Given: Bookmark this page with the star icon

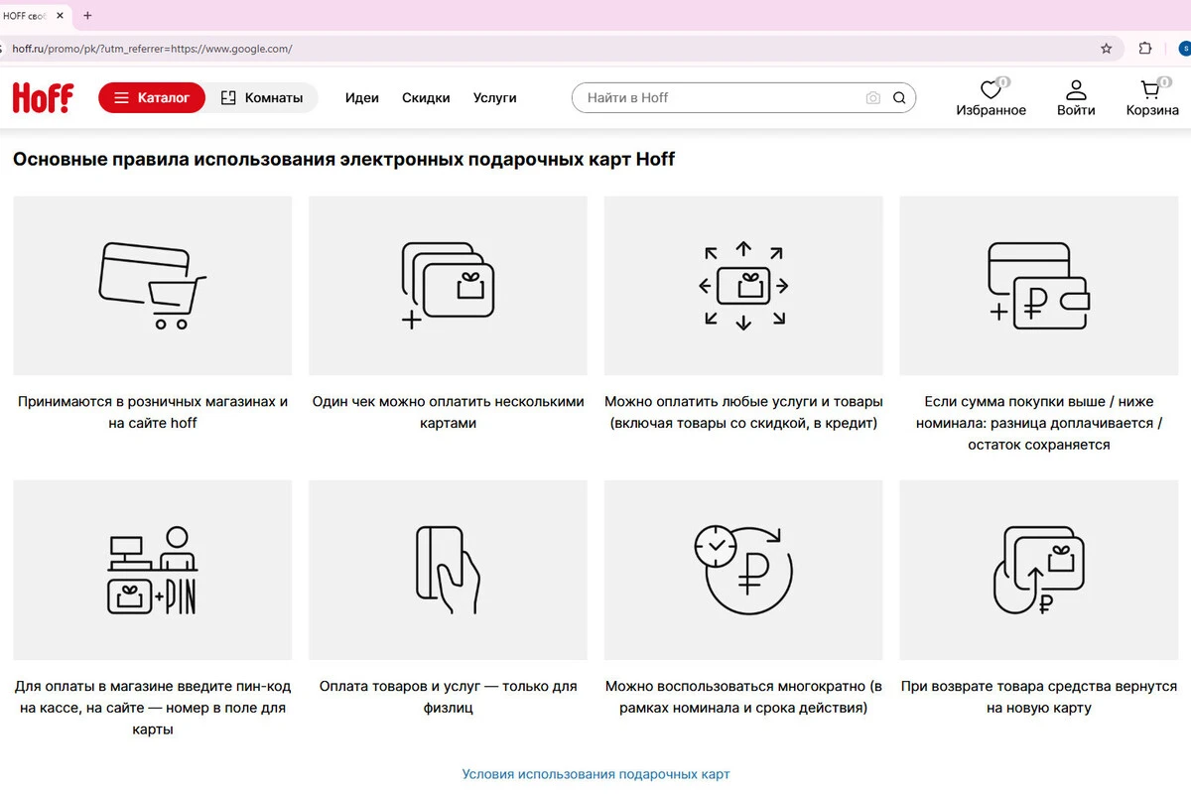Looking at the screenshot, I should click(x=1107, y=48).
